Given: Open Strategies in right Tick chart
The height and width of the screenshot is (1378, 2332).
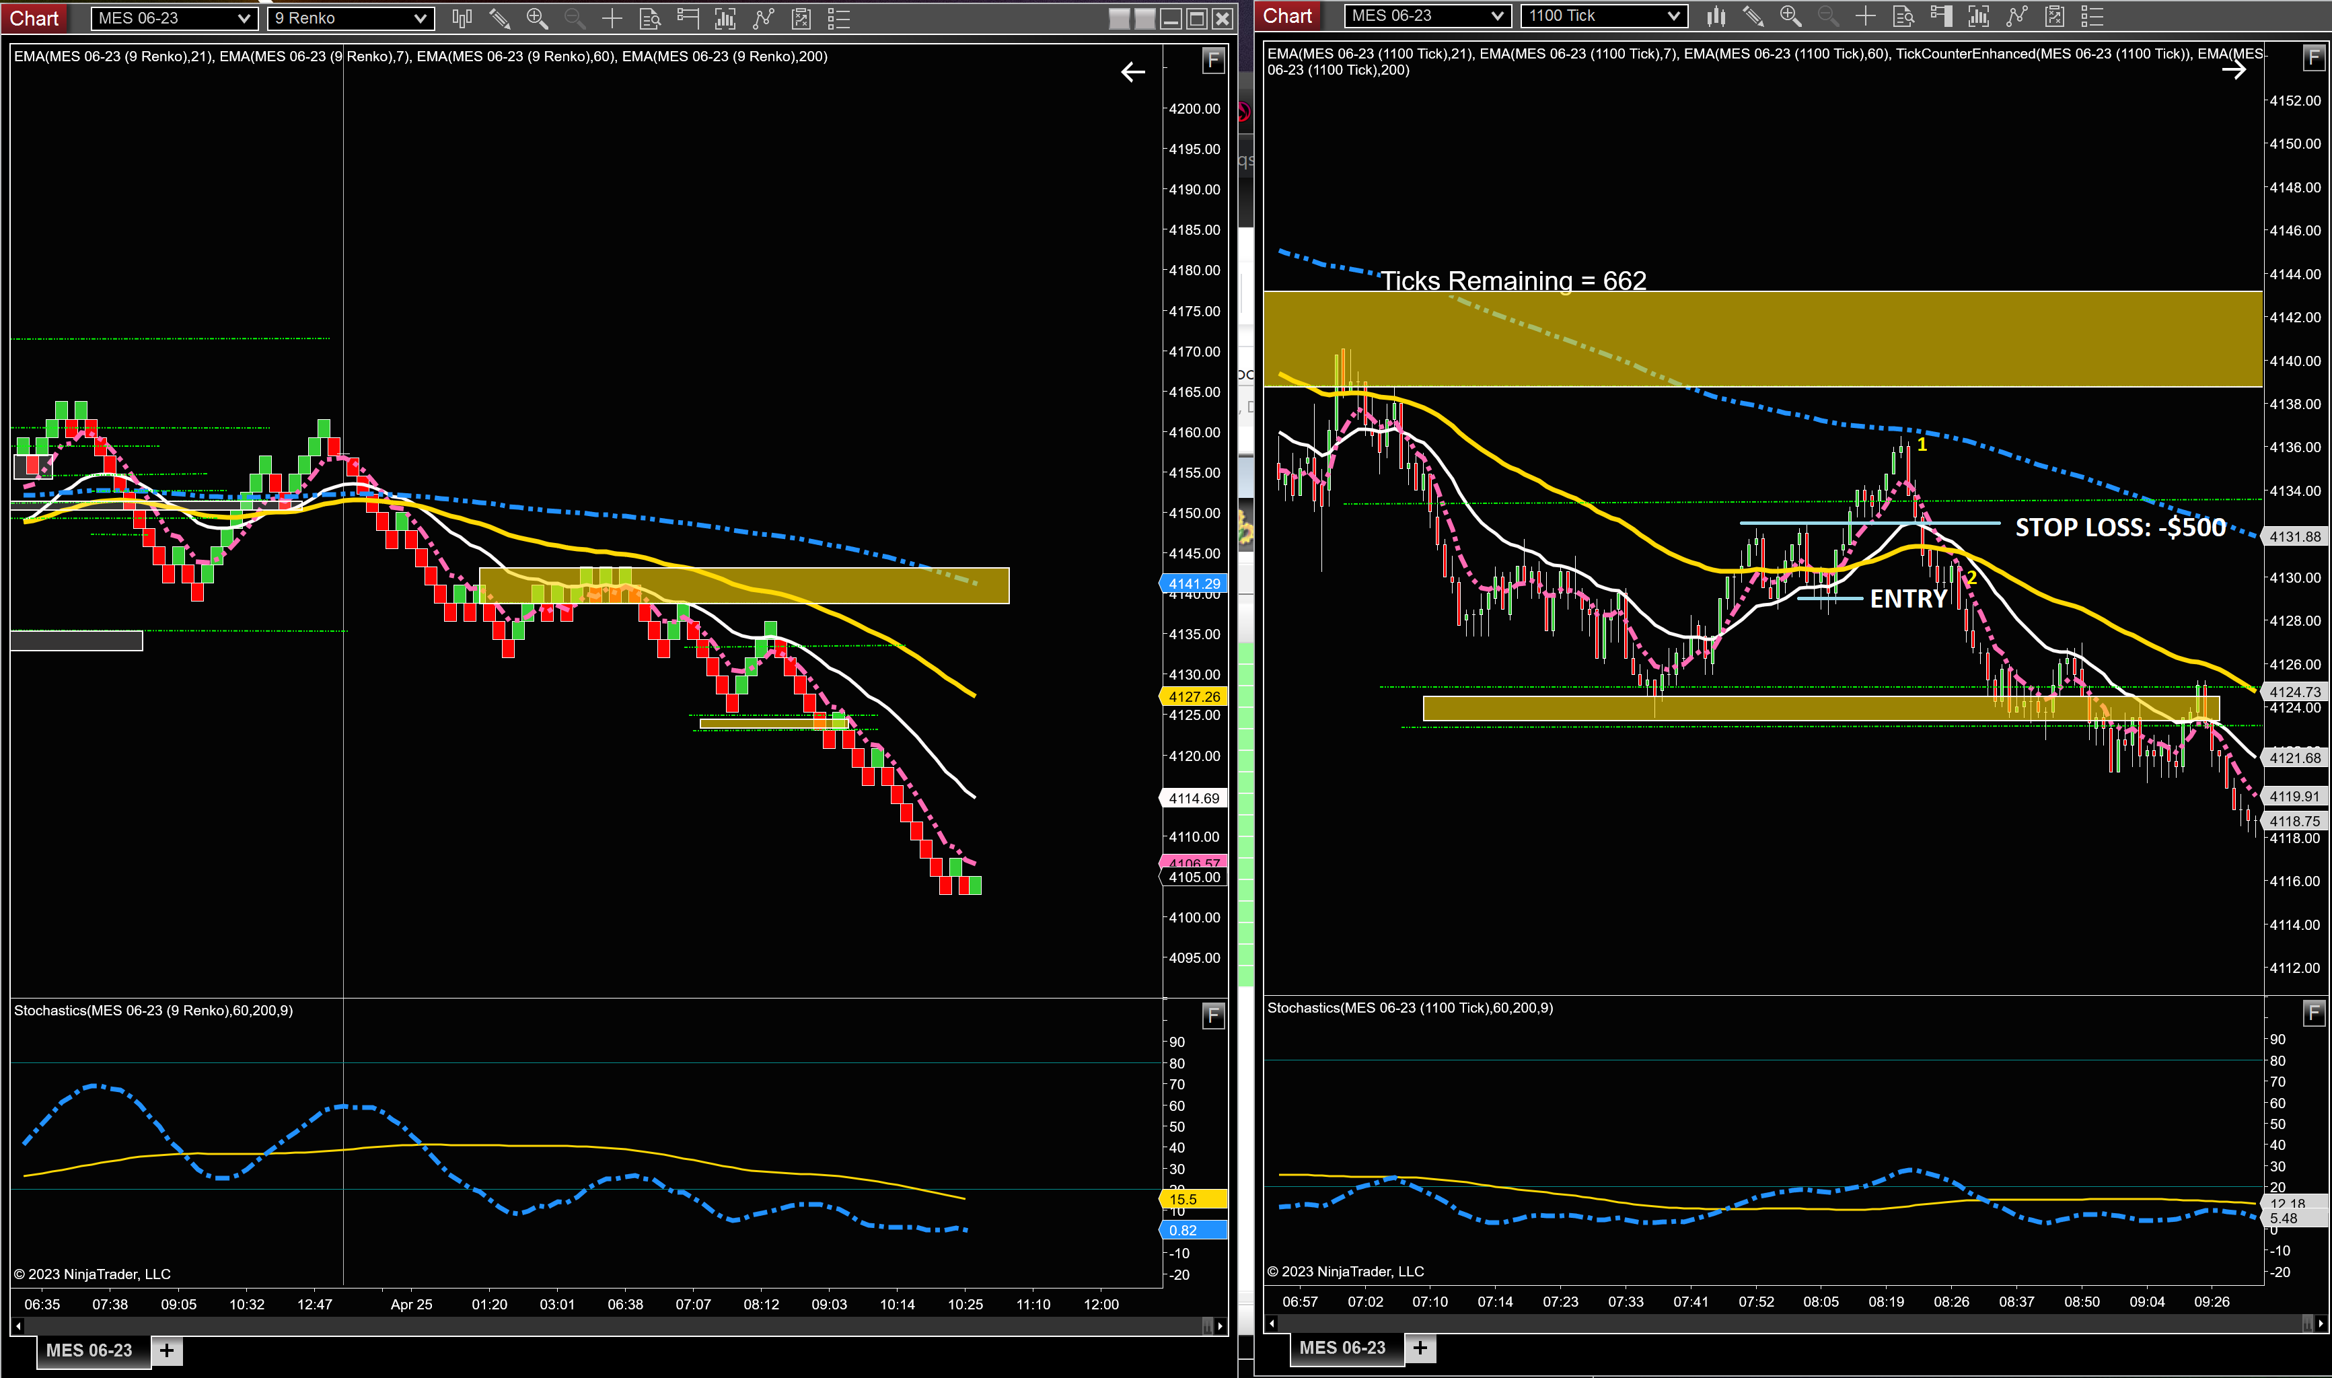Looking at the screenshot, I should click(2054, 15).
